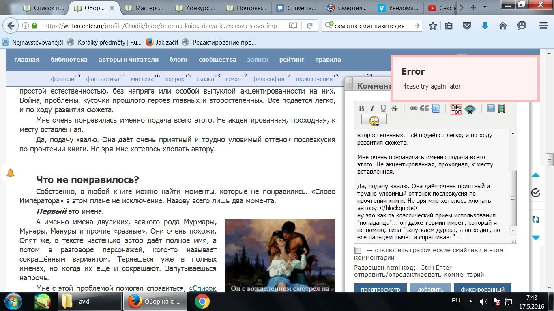
Task: Click the strikethrough formatting icon
Action: pos(394,109)
